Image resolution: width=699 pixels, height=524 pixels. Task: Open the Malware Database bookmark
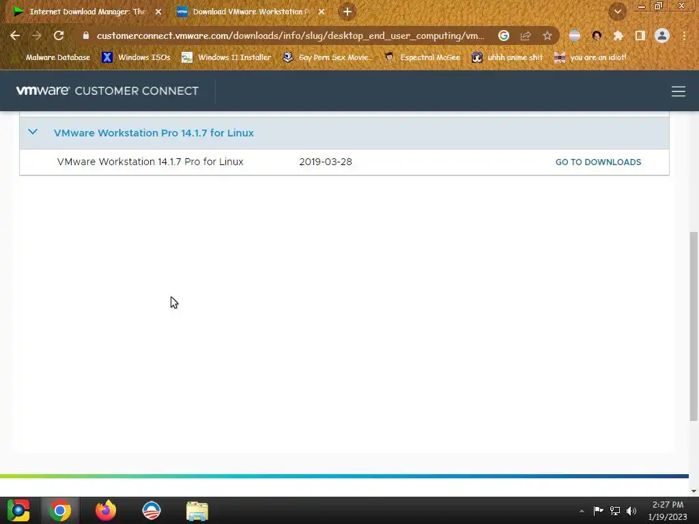pos(53,57)
